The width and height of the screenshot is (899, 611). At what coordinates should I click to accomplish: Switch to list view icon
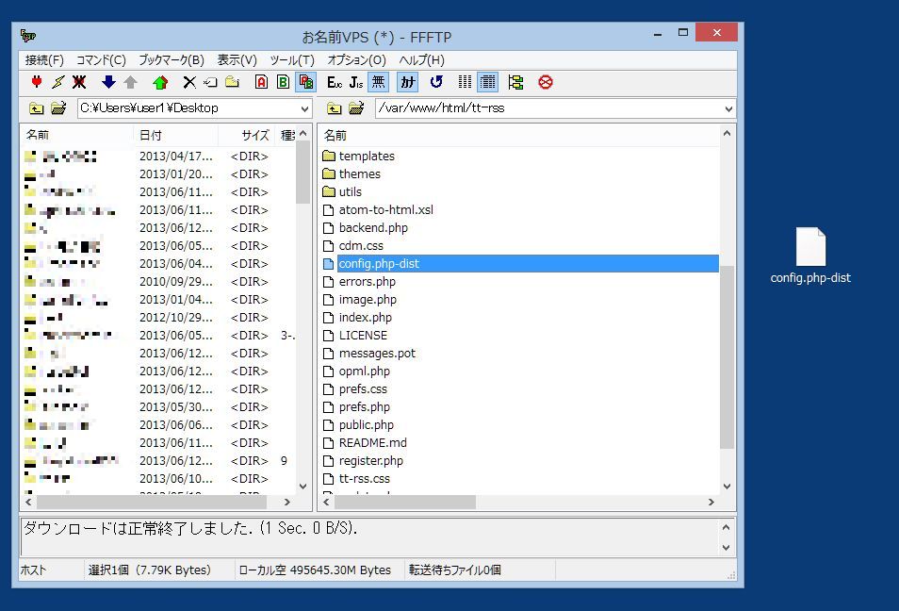(465, 82)
